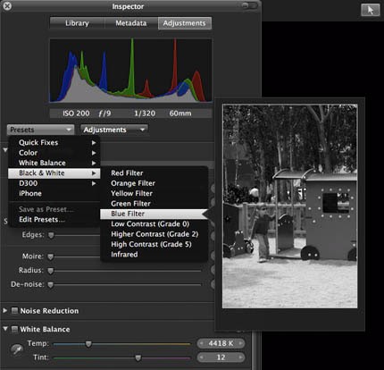384x370 pixels.
Task: Click the Temp slider handle
Action: (88, 344)
